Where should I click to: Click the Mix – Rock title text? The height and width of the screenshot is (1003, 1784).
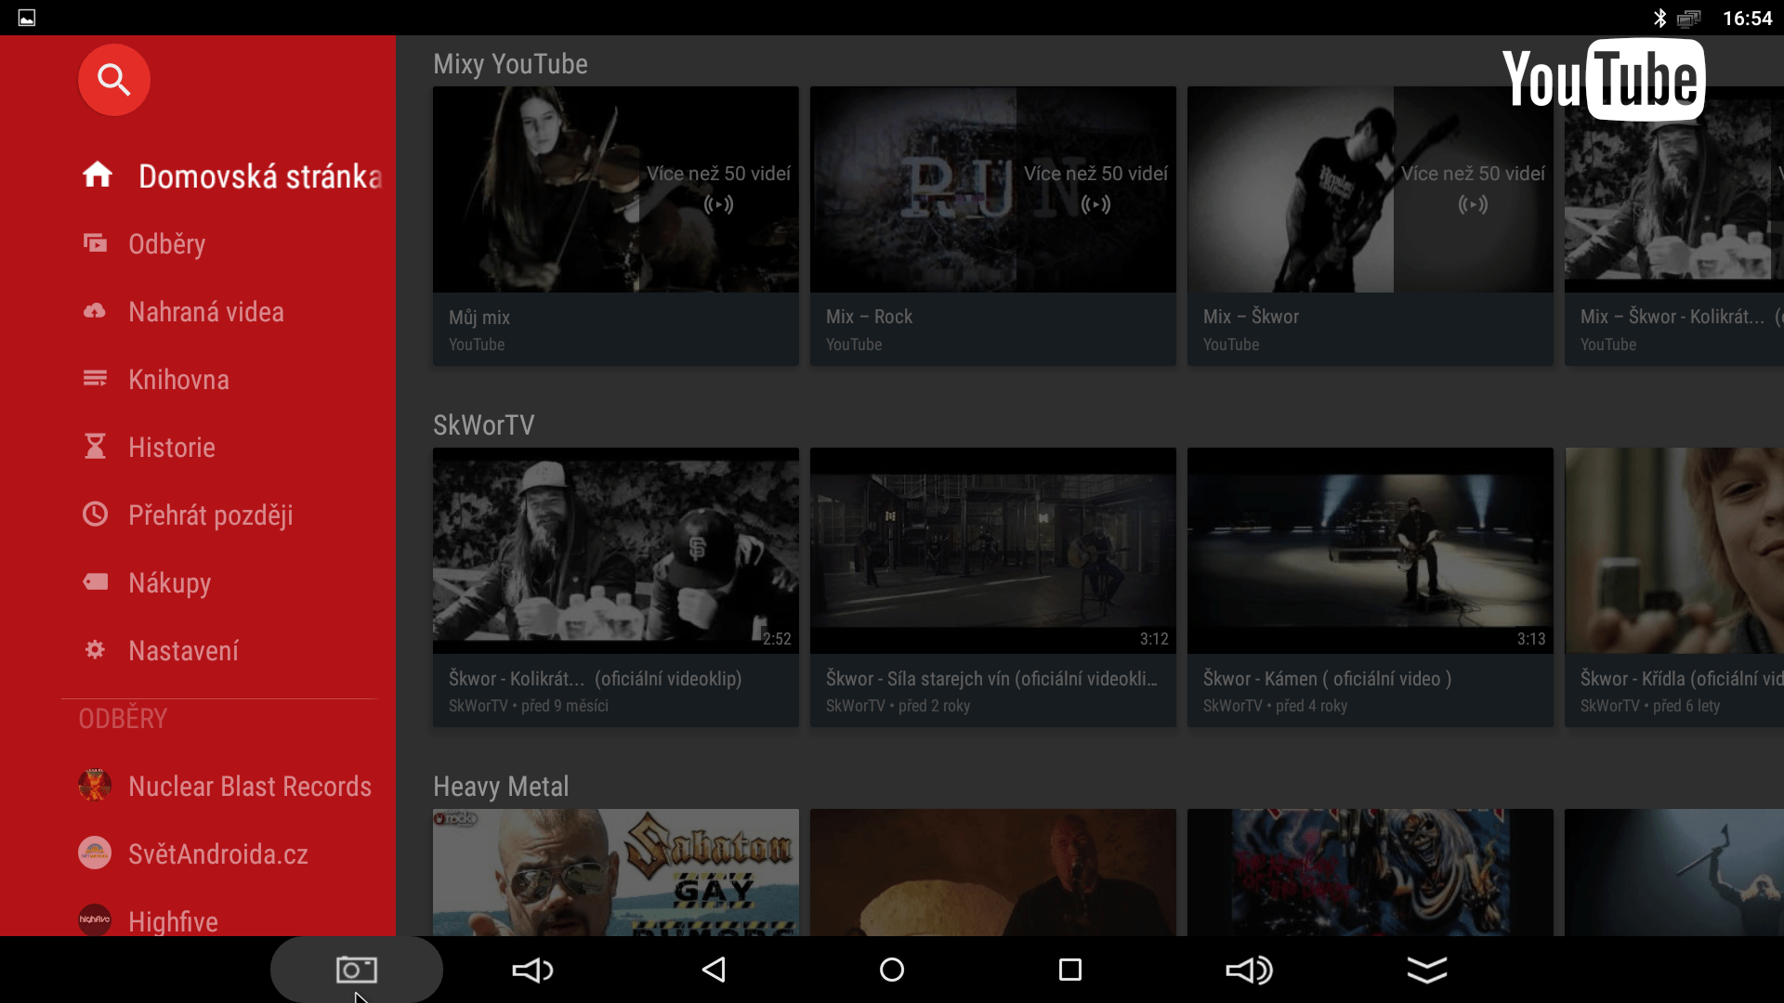[x=869, y=317]
